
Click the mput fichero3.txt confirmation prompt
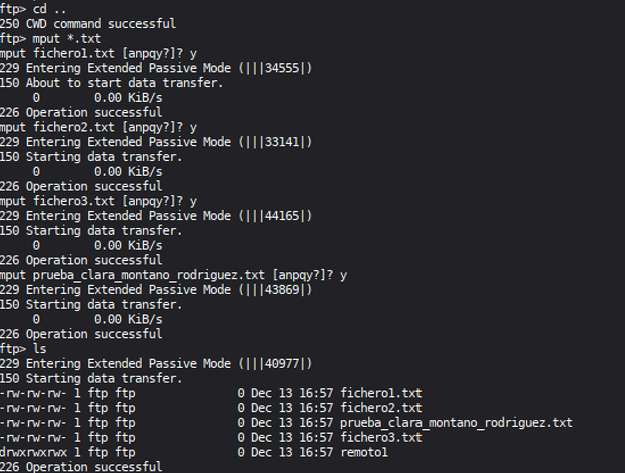point(98,202)
